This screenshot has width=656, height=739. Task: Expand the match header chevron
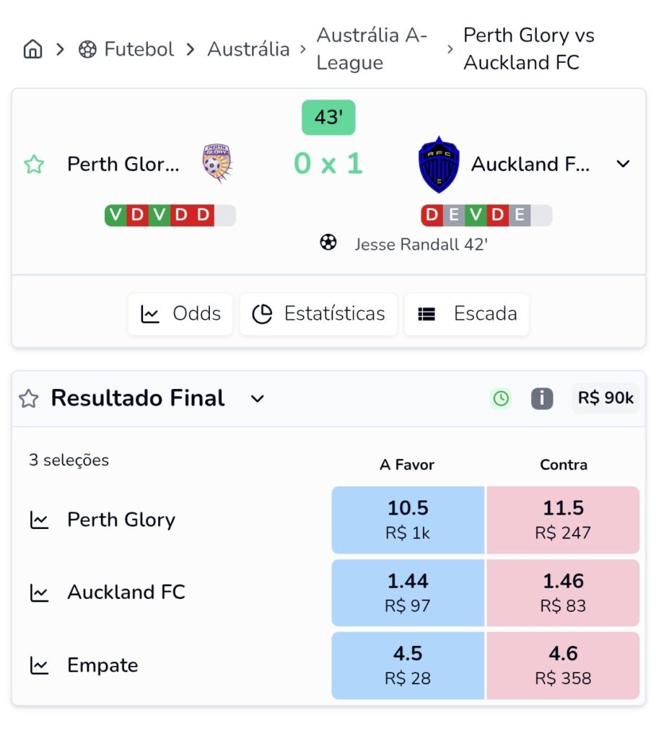coord(623,165)
